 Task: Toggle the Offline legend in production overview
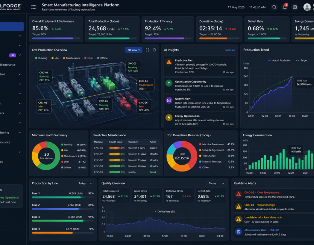102,58
